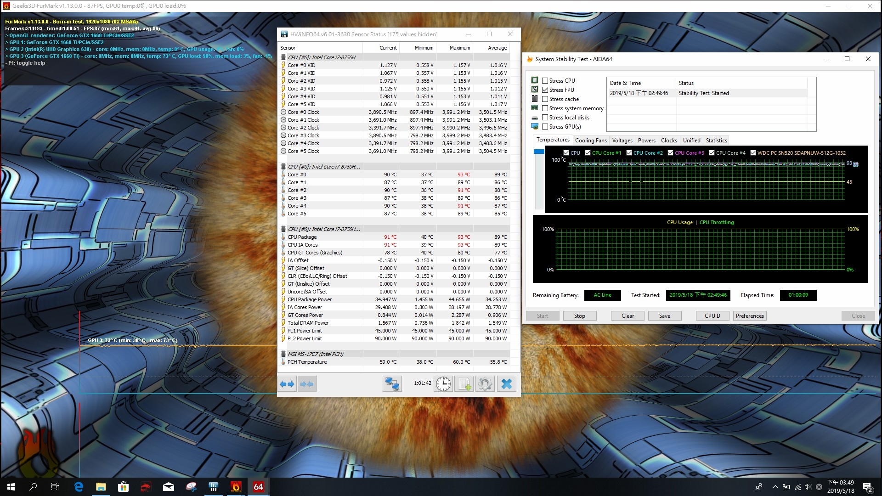This screenshot has height=496, width=882.
Task: Click HWiNFO collapse columns inward arrows icon
Action: click(307, 384)
